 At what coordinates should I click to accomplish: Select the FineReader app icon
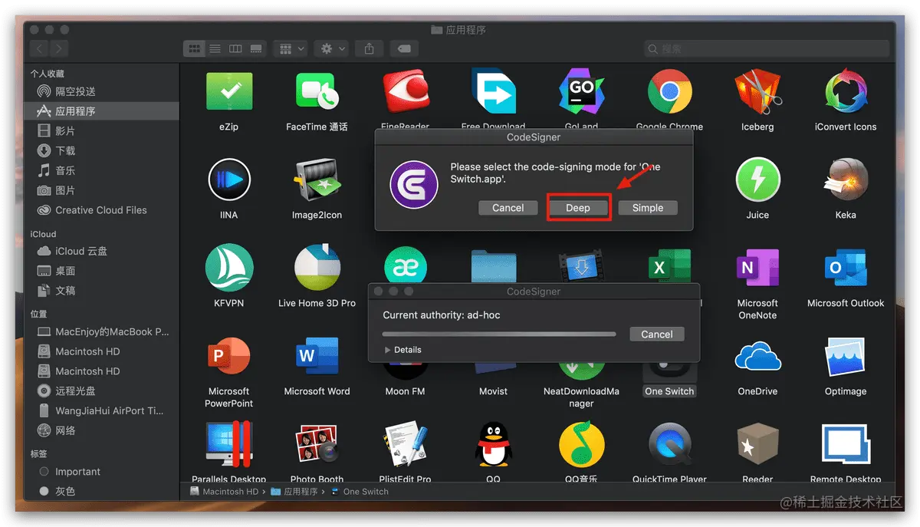point(405,93)
